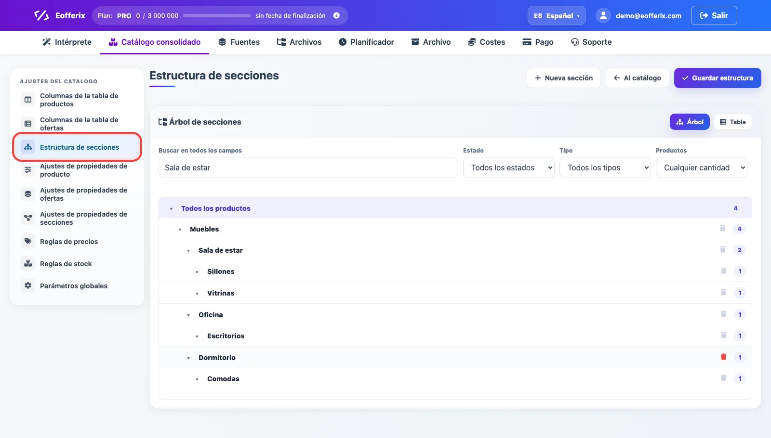Click the tag icon for Reglas de precios
Viewport: 771px width, 438px height.
(28, 241)
